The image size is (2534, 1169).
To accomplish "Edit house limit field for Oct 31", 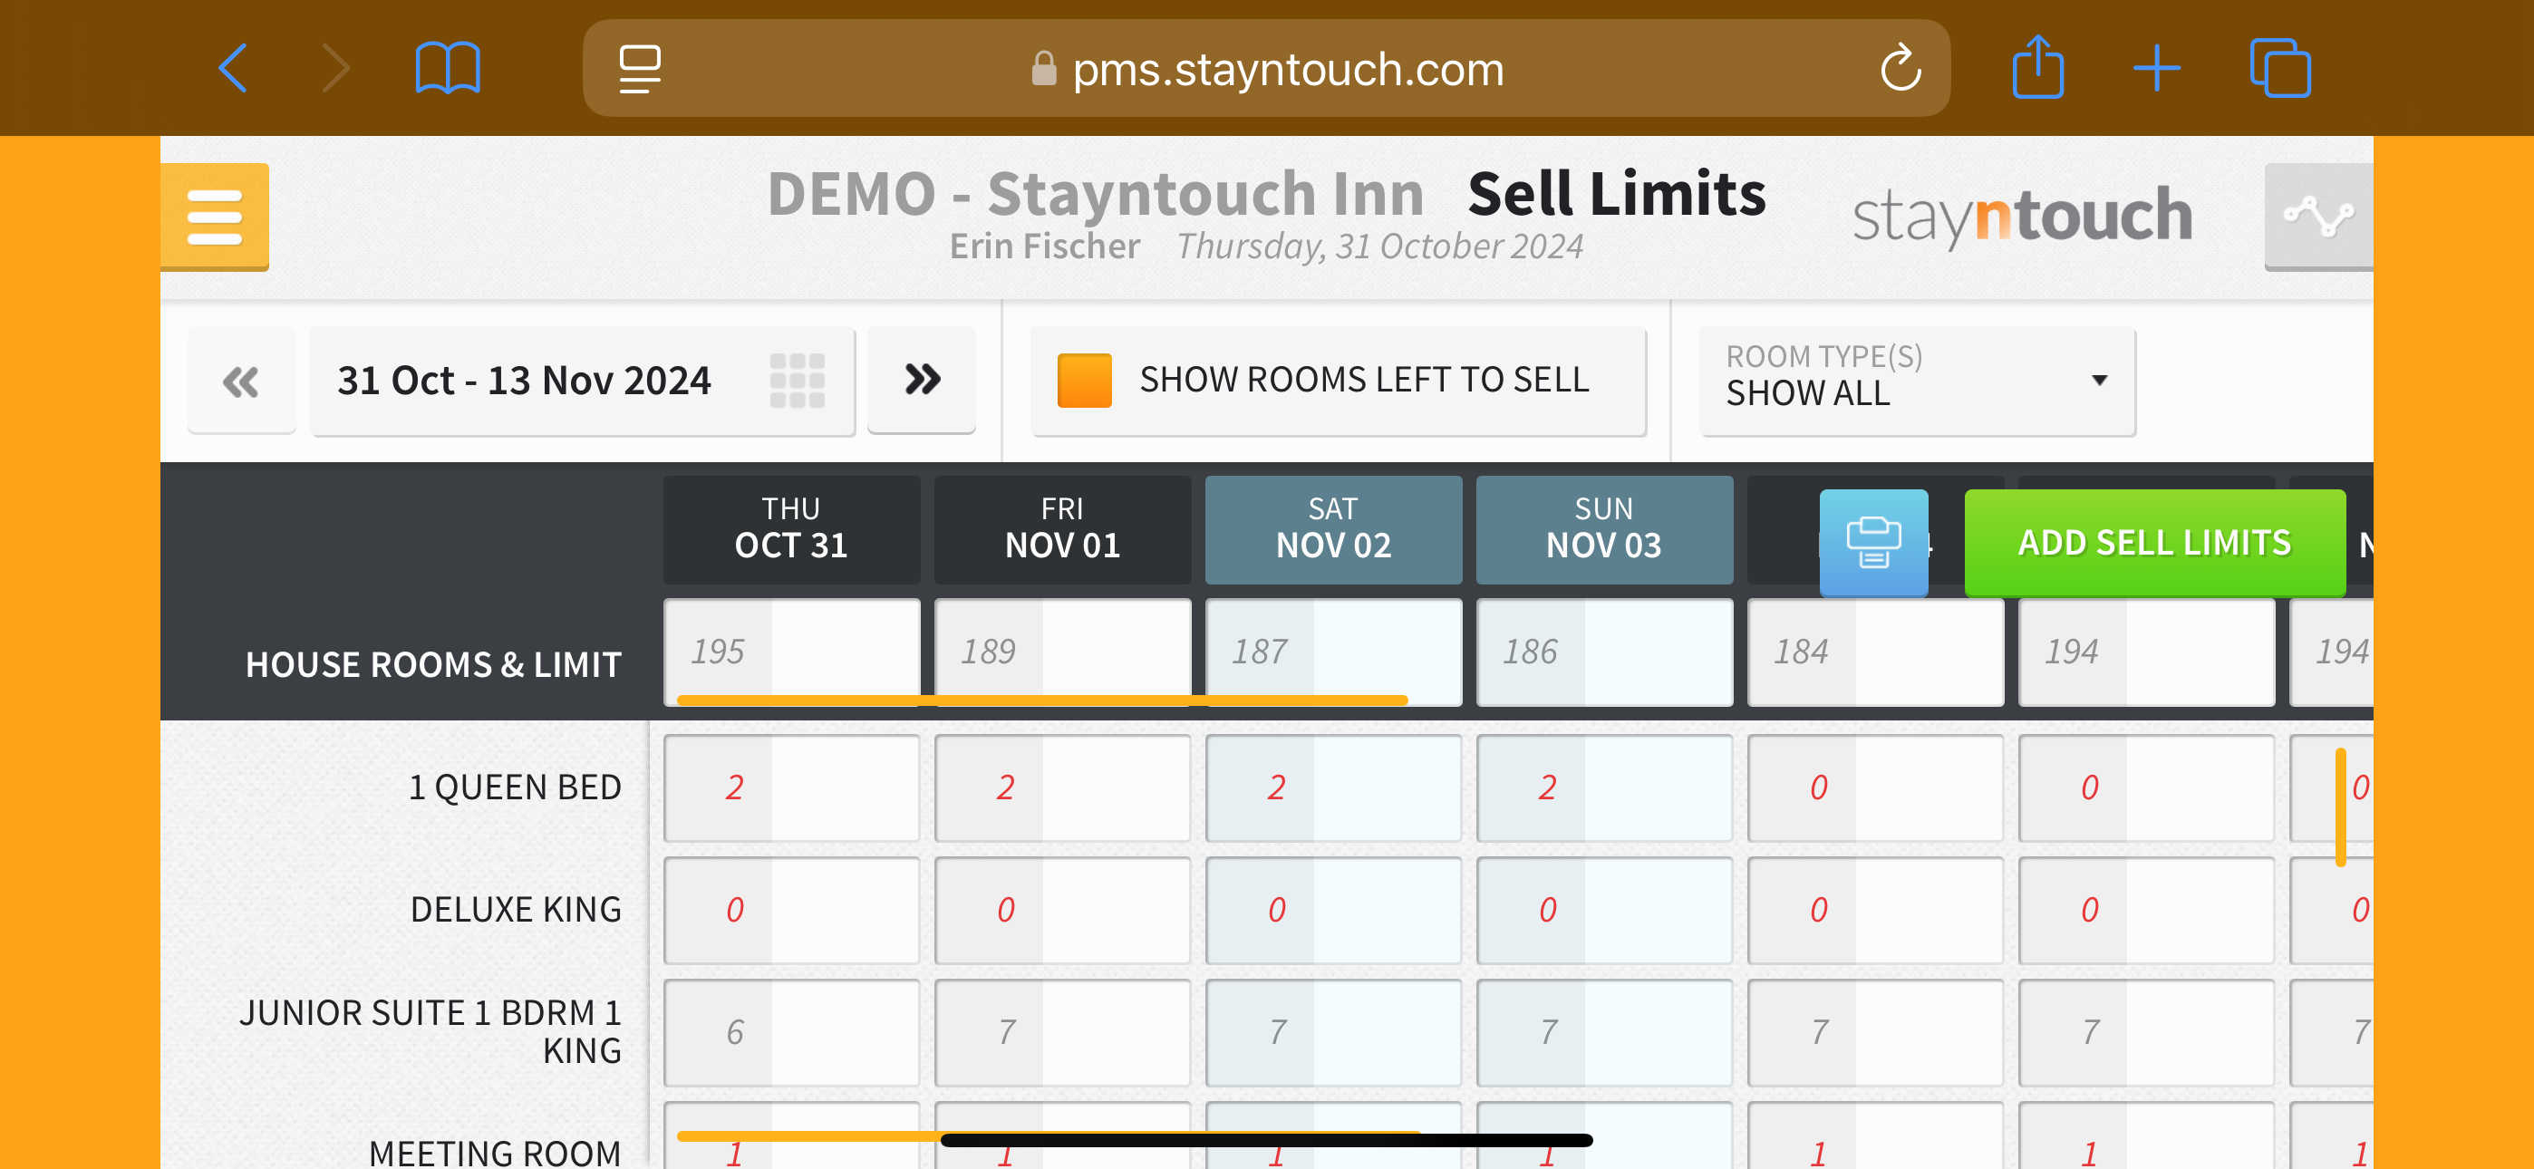I will coord(844,651).
